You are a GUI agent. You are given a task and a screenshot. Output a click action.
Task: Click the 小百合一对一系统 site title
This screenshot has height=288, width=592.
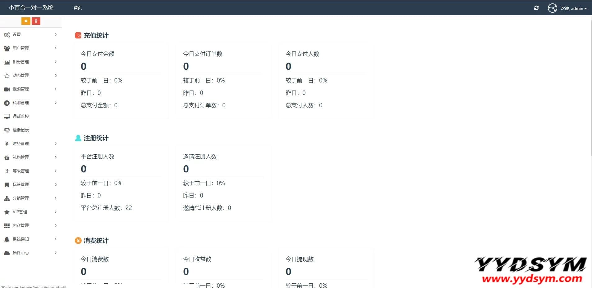tap(31, 7)
